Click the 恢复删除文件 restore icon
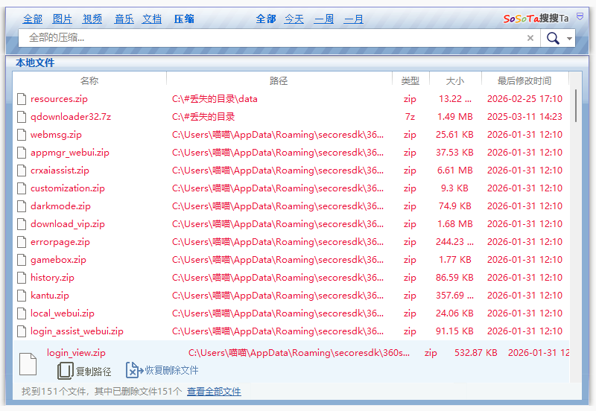Image resolution: width=596 pixels, height=411 pixels. 133,370
